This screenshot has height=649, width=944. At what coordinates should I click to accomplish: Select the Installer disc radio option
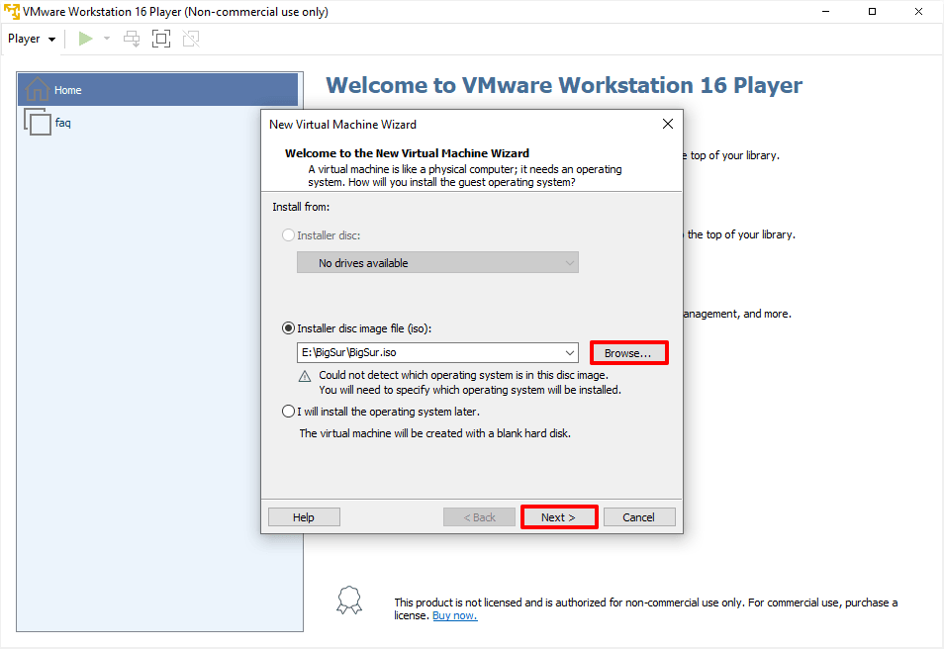(289, 236)
